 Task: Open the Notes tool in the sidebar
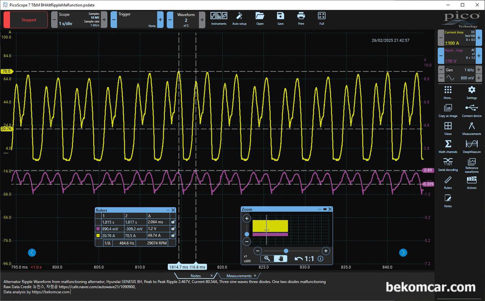point(448,201)
